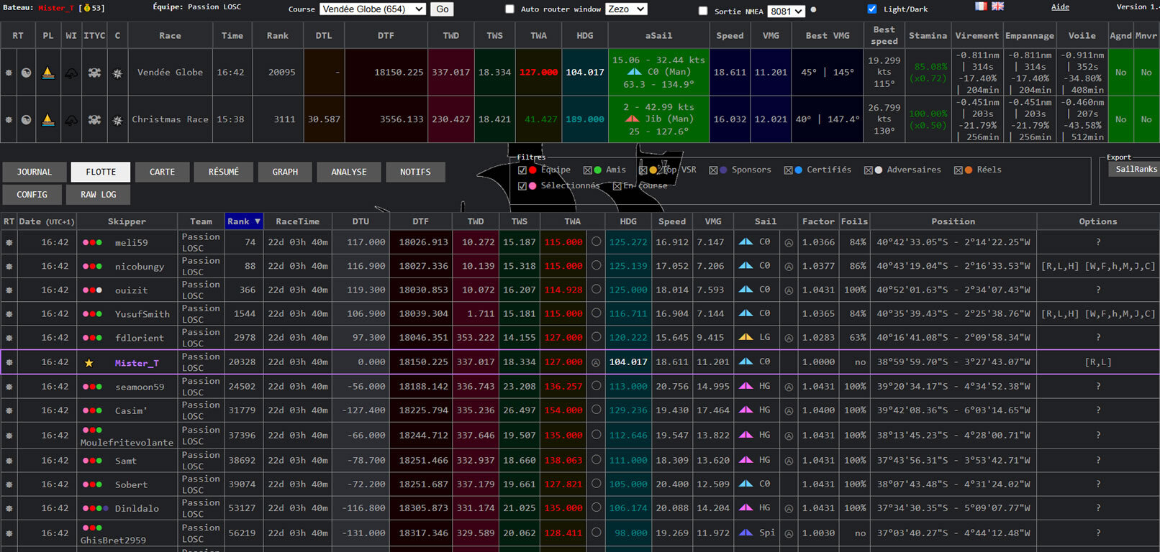1160x552 pixels.
Task: Click compass rose icon in Christmas Race row
Action: (x=117, y=120)
